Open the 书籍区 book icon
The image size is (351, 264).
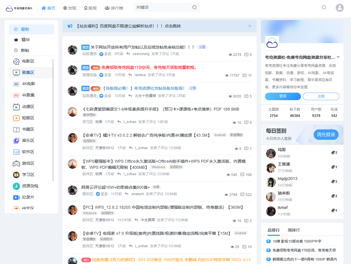click(x=16, y=129)
